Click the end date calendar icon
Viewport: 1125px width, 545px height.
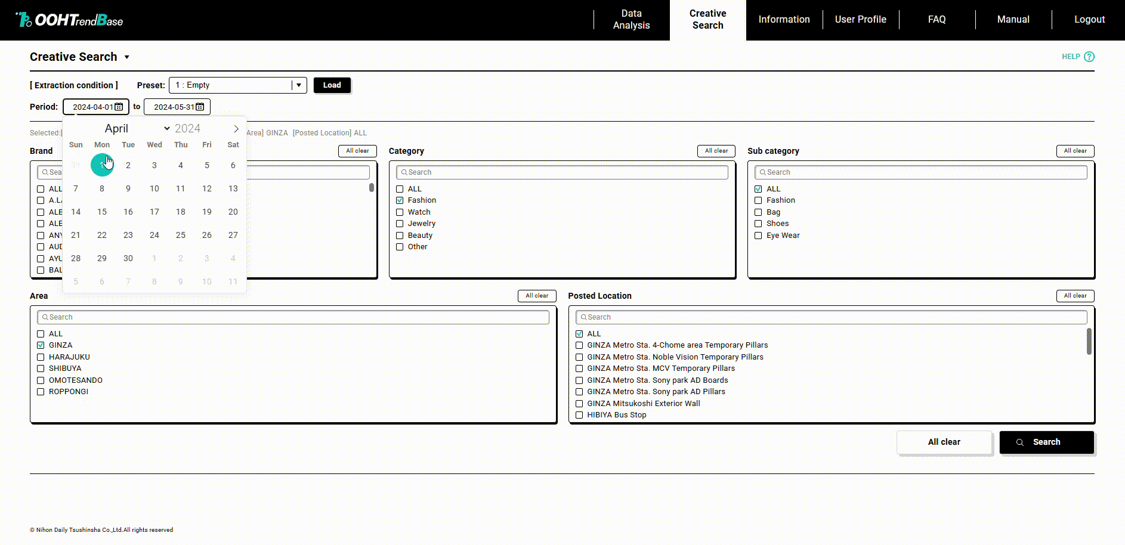point(200,107)
